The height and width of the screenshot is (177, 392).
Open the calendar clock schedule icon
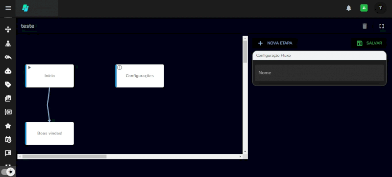(x=8, y=139)
